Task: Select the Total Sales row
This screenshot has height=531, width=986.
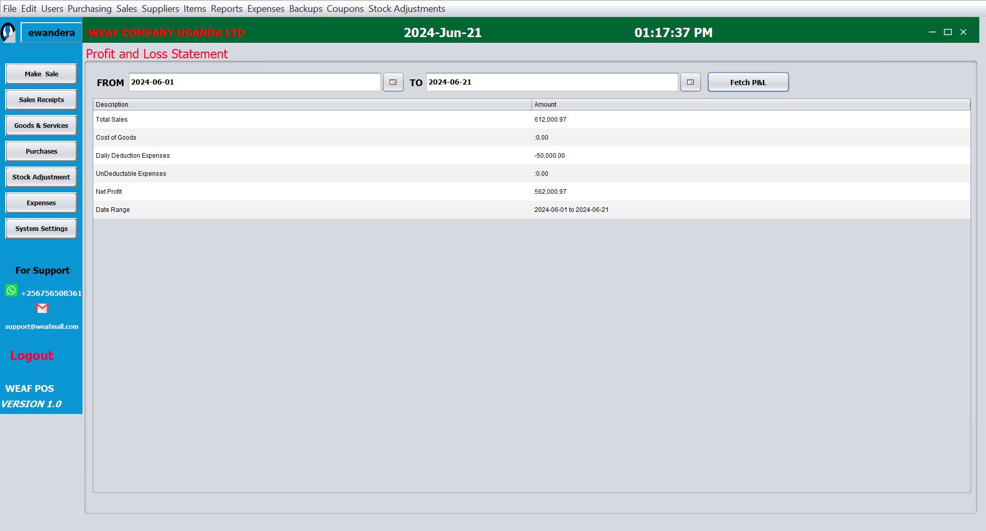Action: point(531,119)
